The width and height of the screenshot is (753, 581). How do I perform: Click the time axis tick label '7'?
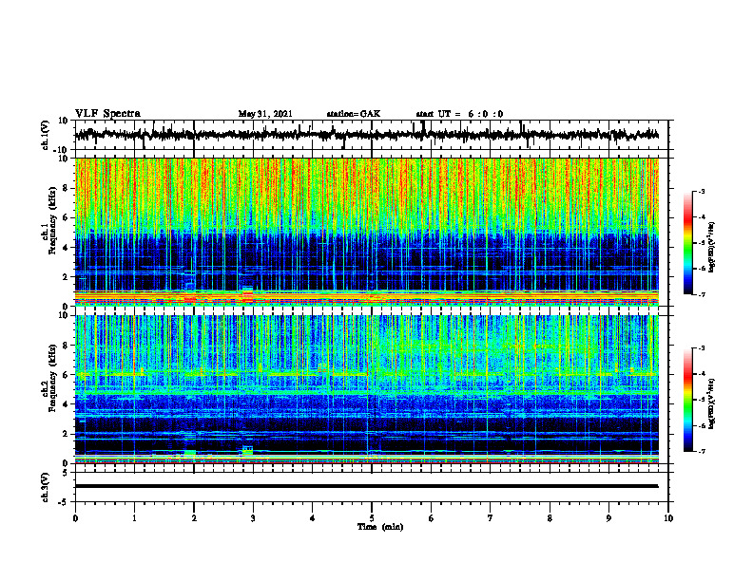pyautogui.click(x=491, y=518)
